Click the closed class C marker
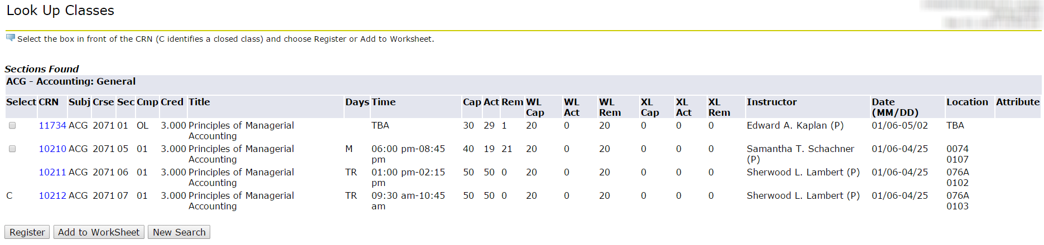 pos(9,196)
